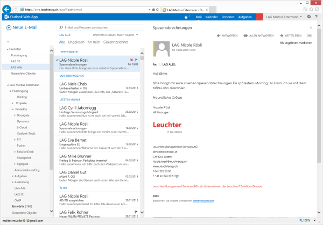This screenshot has height=225, width=323.
Task: Open Unterhaltungen nach Datum sort dropdown
Action: (115, 35)
